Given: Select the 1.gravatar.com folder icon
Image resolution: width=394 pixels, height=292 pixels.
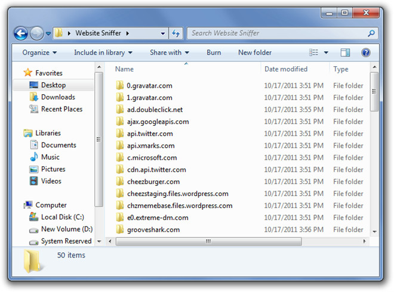Looking at the screenshot, I should 120,97.
